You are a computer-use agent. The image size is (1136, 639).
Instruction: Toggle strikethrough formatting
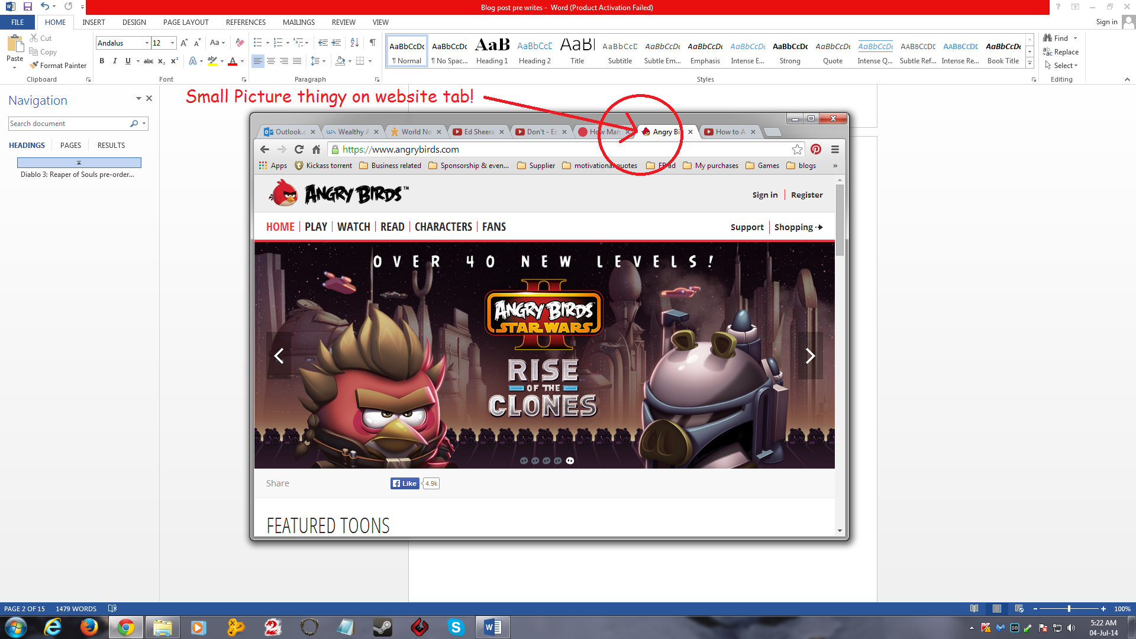[148, 60]
